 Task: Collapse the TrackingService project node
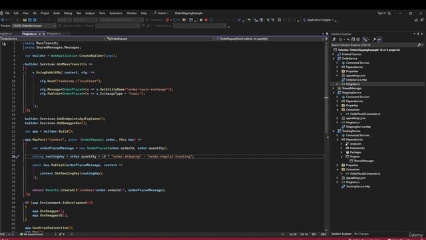point(333,131)
